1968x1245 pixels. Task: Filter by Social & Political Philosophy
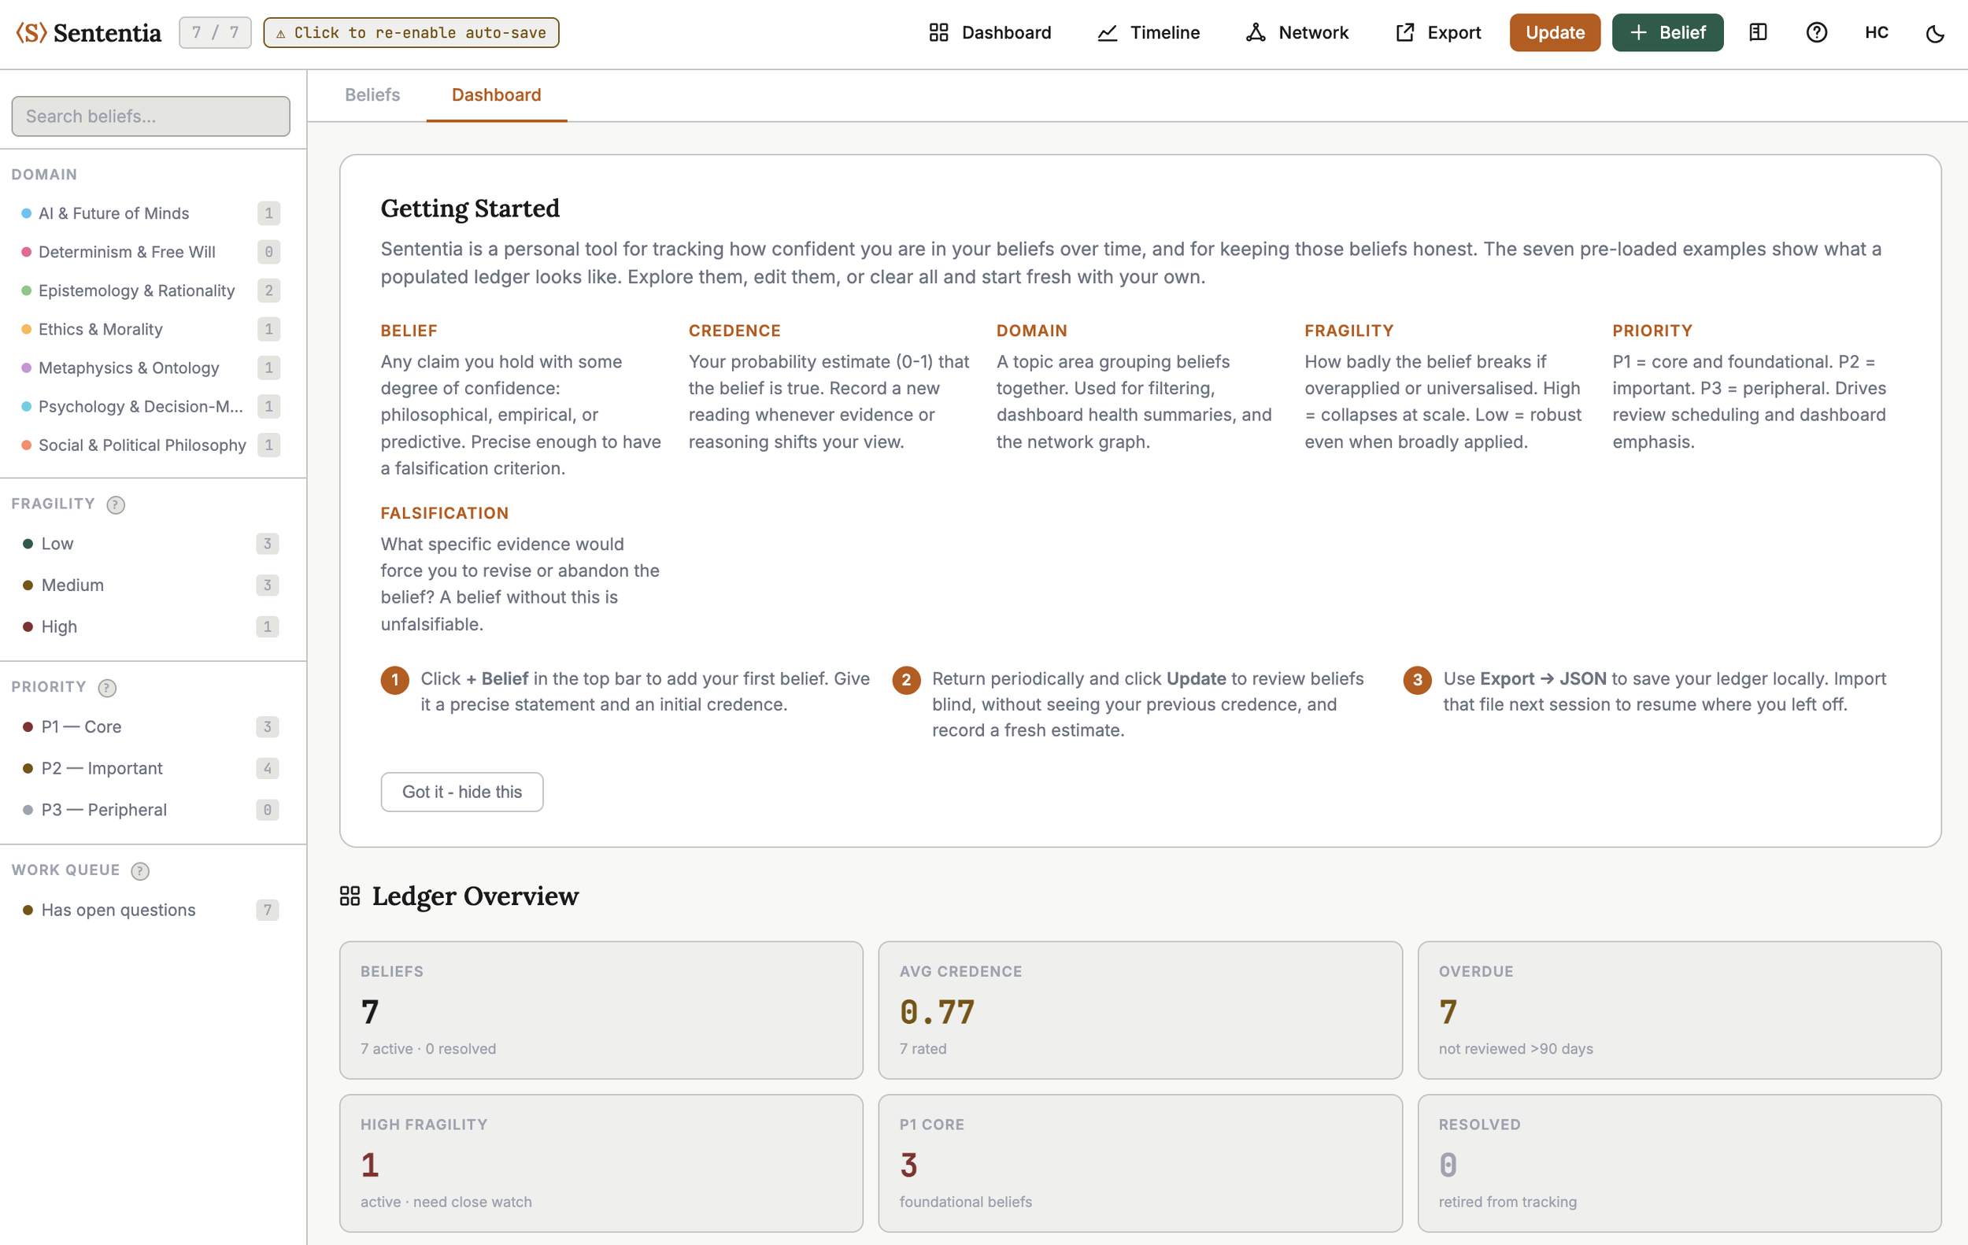[150, 445]
